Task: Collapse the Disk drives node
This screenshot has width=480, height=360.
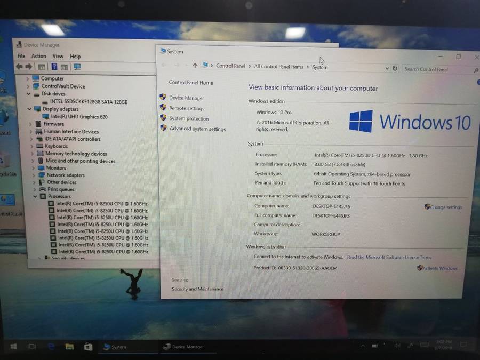Action: (x=29, y=94)
